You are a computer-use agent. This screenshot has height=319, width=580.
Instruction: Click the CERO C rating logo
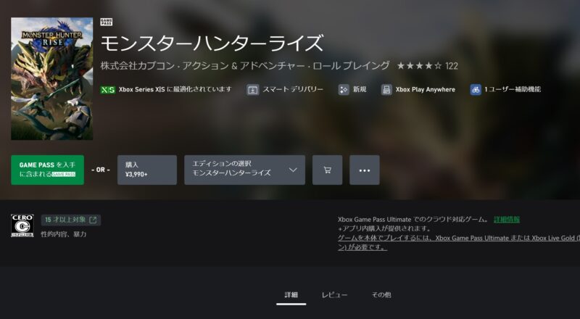pyautogui.click(x=22, y=225)
